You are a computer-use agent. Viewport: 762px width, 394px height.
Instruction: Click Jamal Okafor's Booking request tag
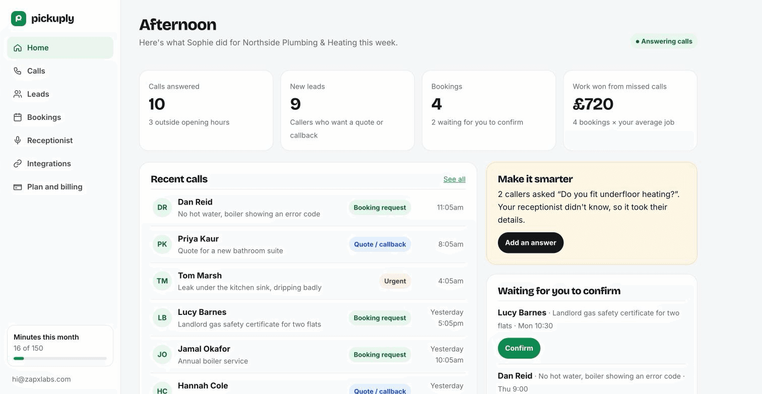tap(380, 355)
